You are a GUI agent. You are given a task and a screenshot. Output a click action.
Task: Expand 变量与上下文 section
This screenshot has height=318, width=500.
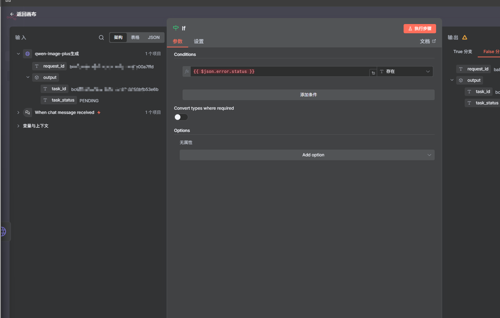tap(18, 126)
